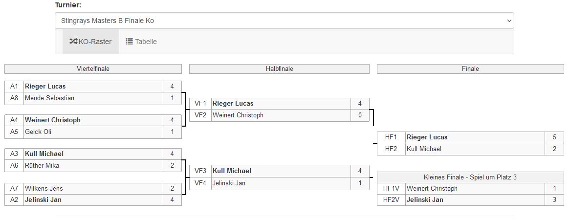Click Geick Oli in the A5 row
This screenshot has height=221, width=570.
pyautogui.click(x=38, y=132)
